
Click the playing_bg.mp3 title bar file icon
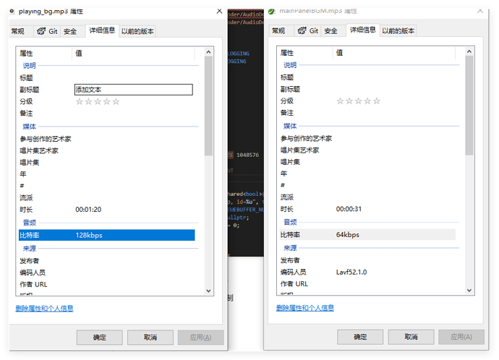point(12,12)
